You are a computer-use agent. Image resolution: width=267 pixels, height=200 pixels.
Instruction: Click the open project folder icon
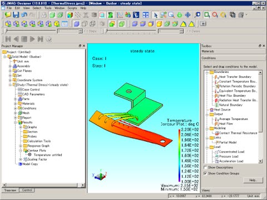8,14
